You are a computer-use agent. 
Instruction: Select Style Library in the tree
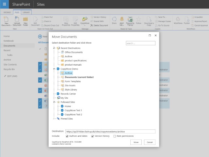(x=71, y=89)
